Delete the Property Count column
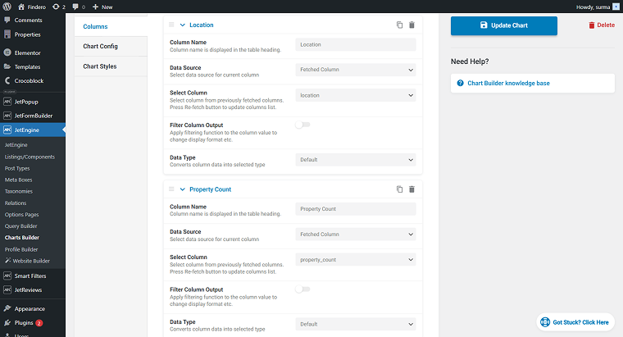Viewport: 623px width, 337px height. (412, 189)
